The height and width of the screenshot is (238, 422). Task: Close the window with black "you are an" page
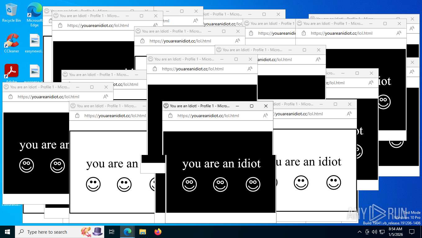point(106,87)
